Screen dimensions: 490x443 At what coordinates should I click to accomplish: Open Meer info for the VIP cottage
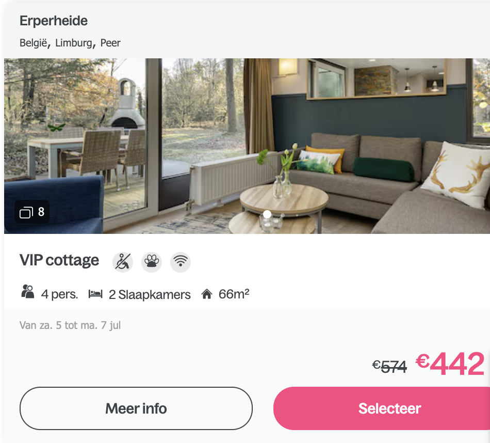coord(136,408)
